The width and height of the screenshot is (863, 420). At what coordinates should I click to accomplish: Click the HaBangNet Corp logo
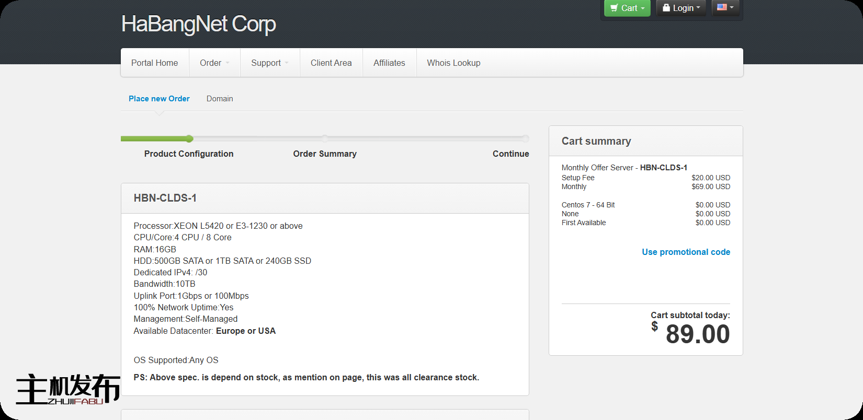tap(198, 24)
